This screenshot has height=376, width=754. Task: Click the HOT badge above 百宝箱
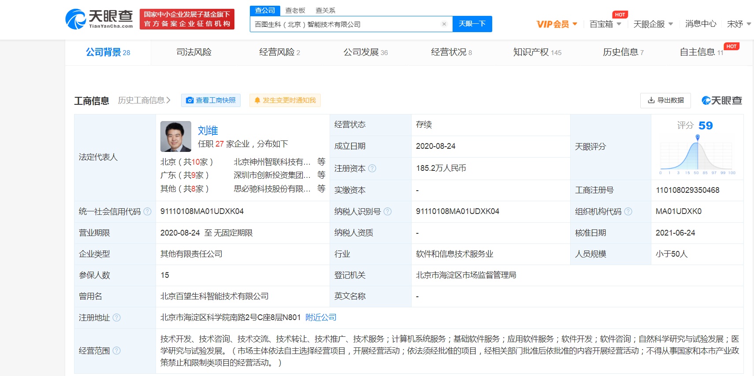(620, 15)
